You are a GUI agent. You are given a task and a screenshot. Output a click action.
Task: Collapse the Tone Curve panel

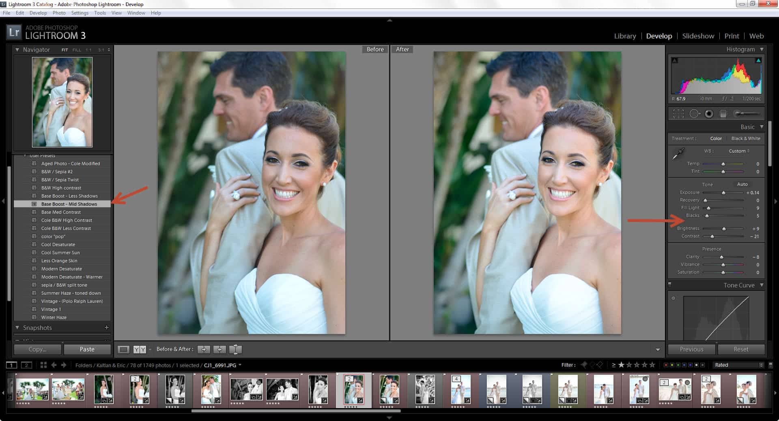761,285
